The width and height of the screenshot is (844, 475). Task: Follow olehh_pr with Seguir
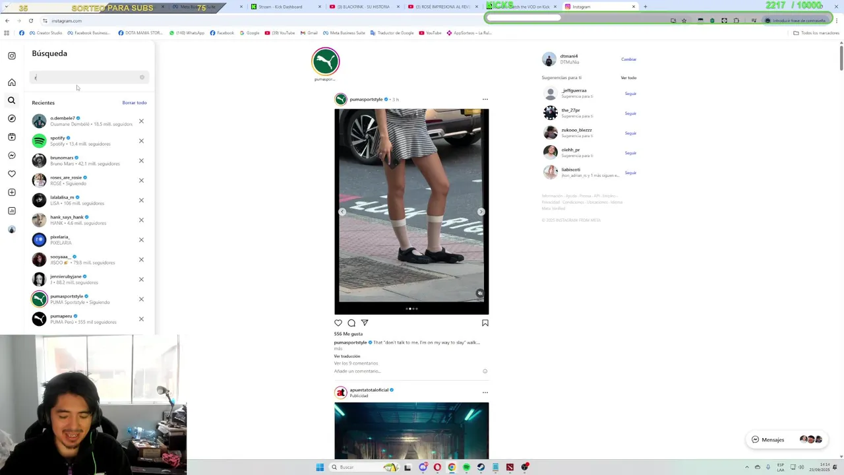630,153
